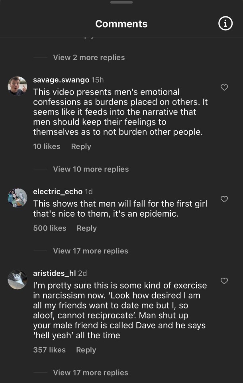Like aristides_hl's comment with the heart

(x=224, y=281)
